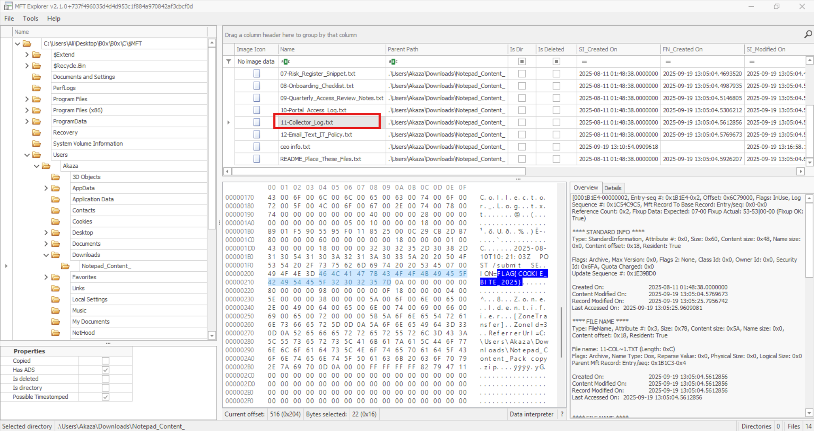Click the MFT Explorer app icon in the title bar
This screenshot has width=814, height=431.
click(x=8, y=6)
